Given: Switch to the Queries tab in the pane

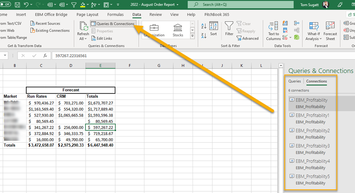Looking at the screenshot, I should coord(294,81).
